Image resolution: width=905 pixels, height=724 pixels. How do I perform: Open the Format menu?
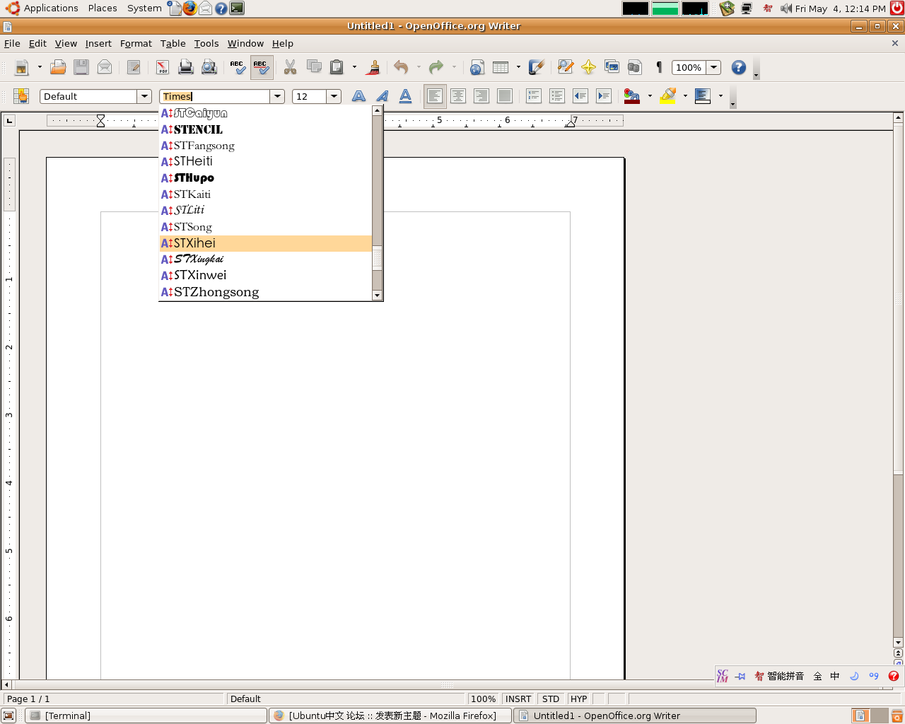tap(136, 43)
